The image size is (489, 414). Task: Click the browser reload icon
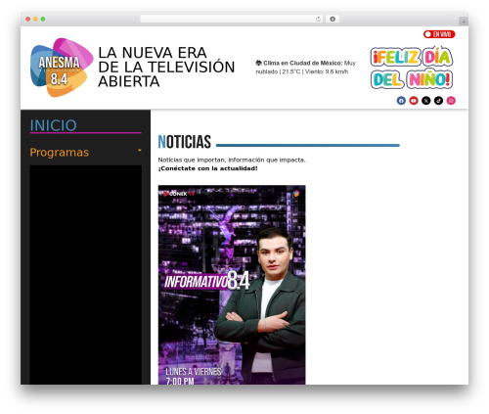point(318,20)
